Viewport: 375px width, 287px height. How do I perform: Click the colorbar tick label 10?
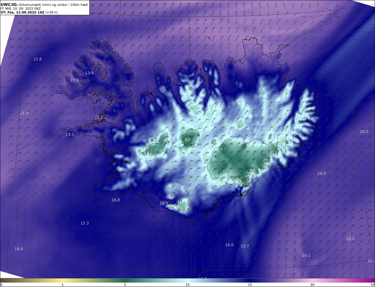(187, 285)
